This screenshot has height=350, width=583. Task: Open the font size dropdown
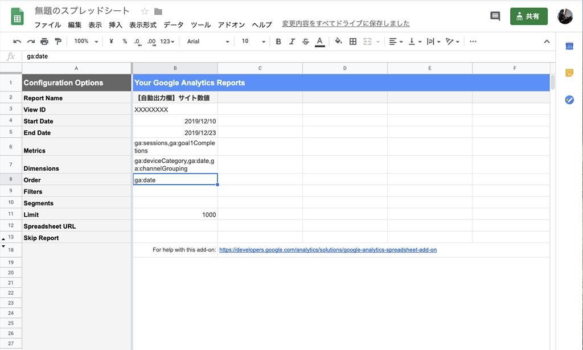[253, 41]
